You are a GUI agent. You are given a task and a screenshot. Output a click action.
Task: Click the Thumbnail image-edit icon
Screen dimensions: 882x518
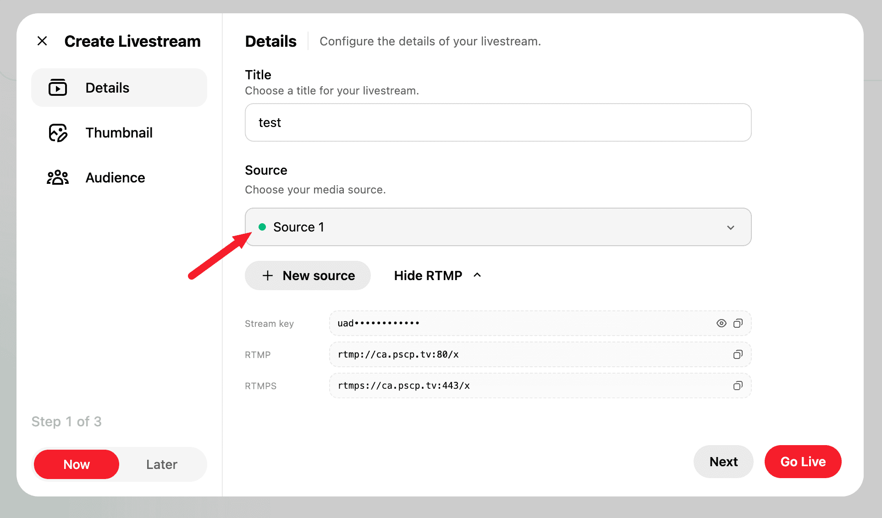tap(58, 132)
